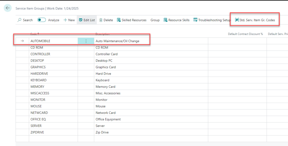
Task: Open Std. Serv. Item Gr. Codes
Action: [255, 20]
